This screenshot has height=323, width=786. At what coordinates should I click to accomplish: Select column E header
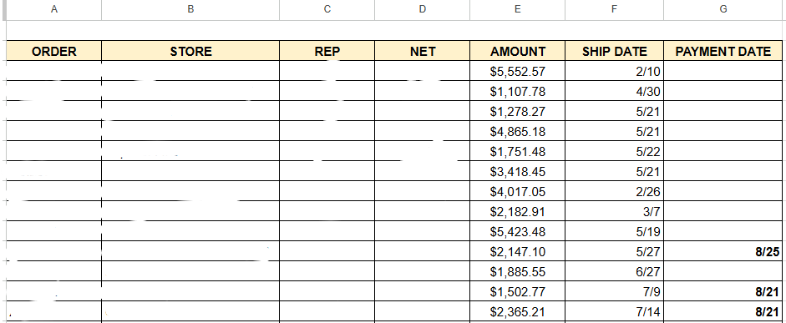pos(517,9)
